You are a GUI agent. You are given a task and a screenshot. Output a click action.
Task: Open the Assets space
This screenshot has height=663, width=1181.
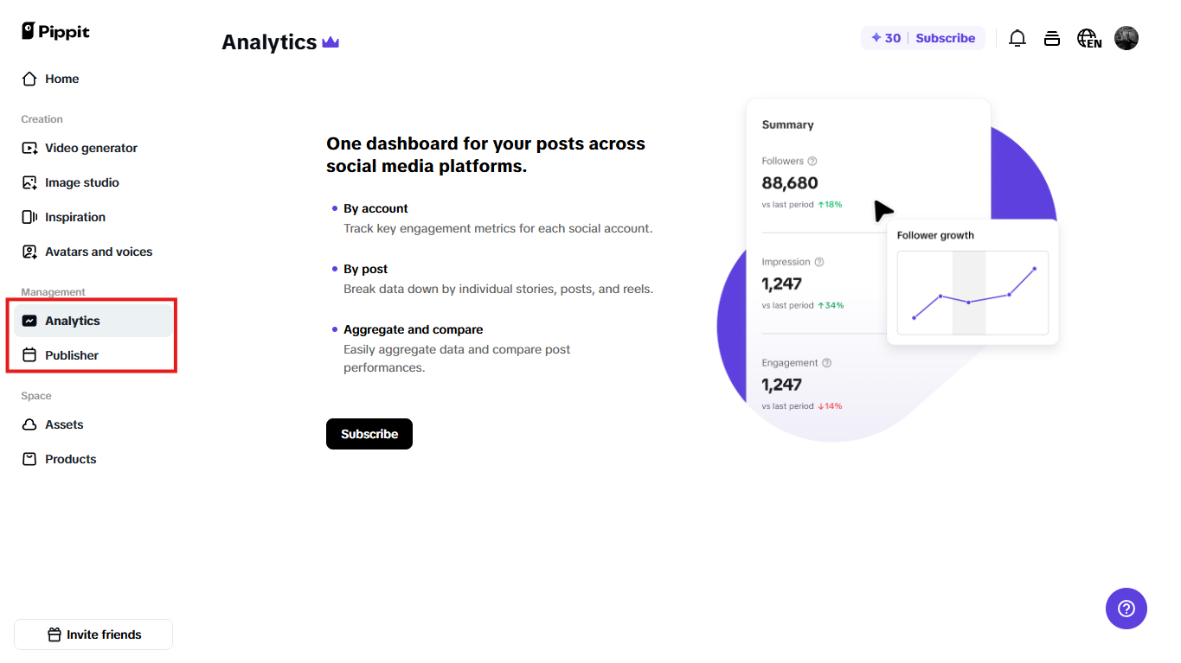point(64,424)
